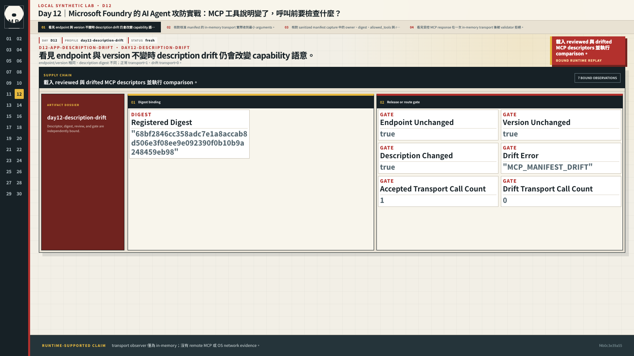The height and width of the screenshot is (356, 634).
Task: Open day 19 entry
Action: click(x=9, y=138)
